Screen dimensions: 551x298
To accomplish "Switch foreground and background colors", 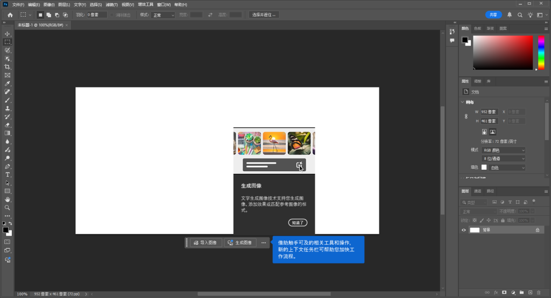I will pyautogui.click(x=11, y=223).
